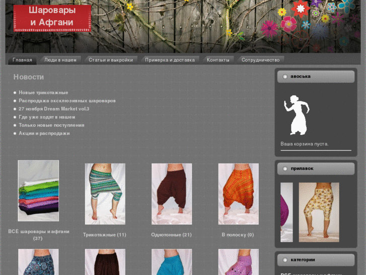Open Однотонные (21) category link
The image size is (366, 275).
tap(171, 235)
